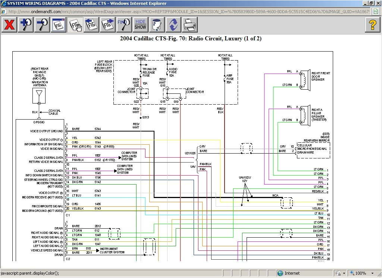The image size is (382, 278).
Task: Click the address bar URL field
Action: (x=187, y=12)
